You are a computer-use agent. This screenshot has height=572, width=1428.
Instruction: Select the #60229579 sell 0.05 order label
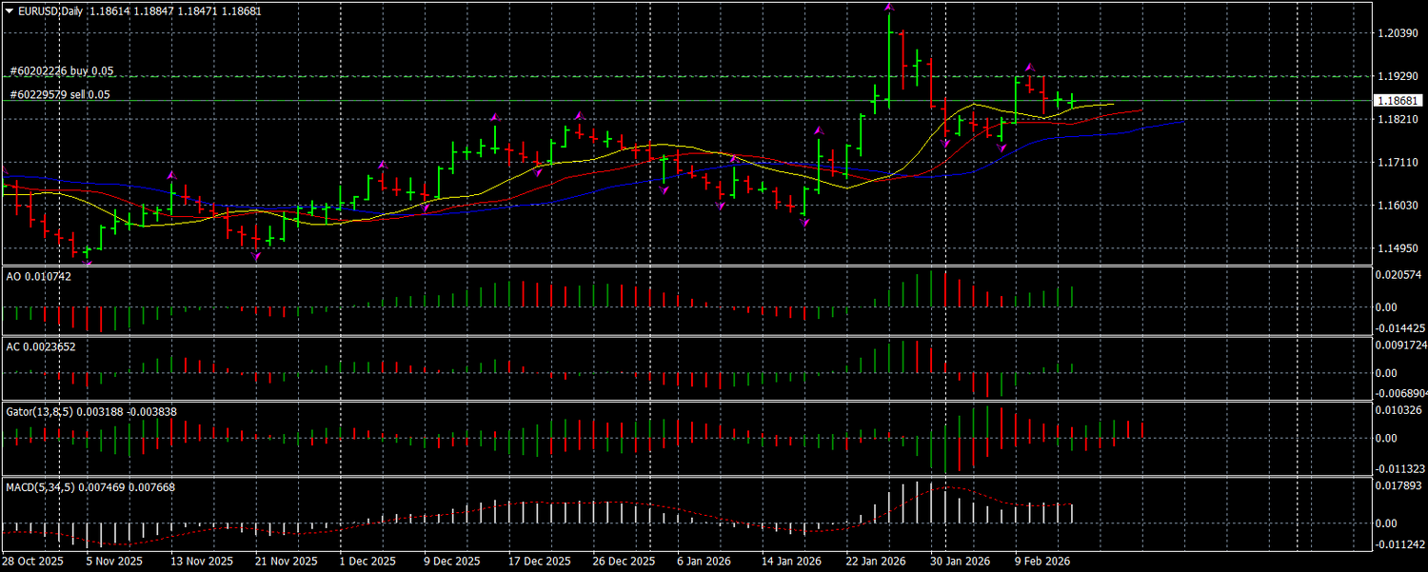coord(59,94)
